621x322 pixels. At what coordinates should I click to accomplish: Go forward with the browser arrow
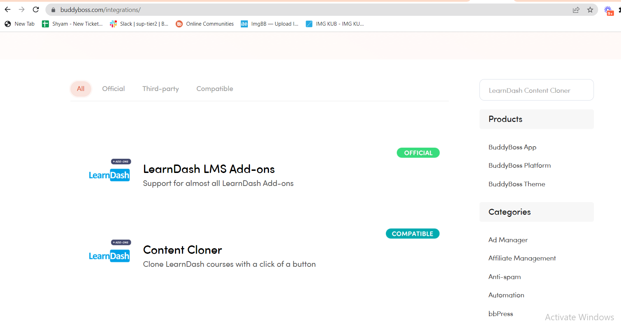pos(21,9)
